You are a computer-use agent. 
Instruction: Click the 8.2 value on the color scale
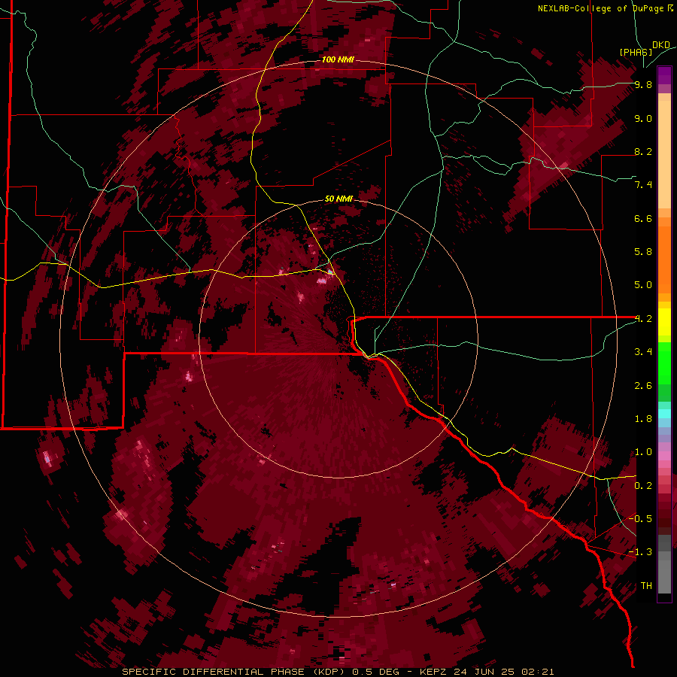(643, 151)
